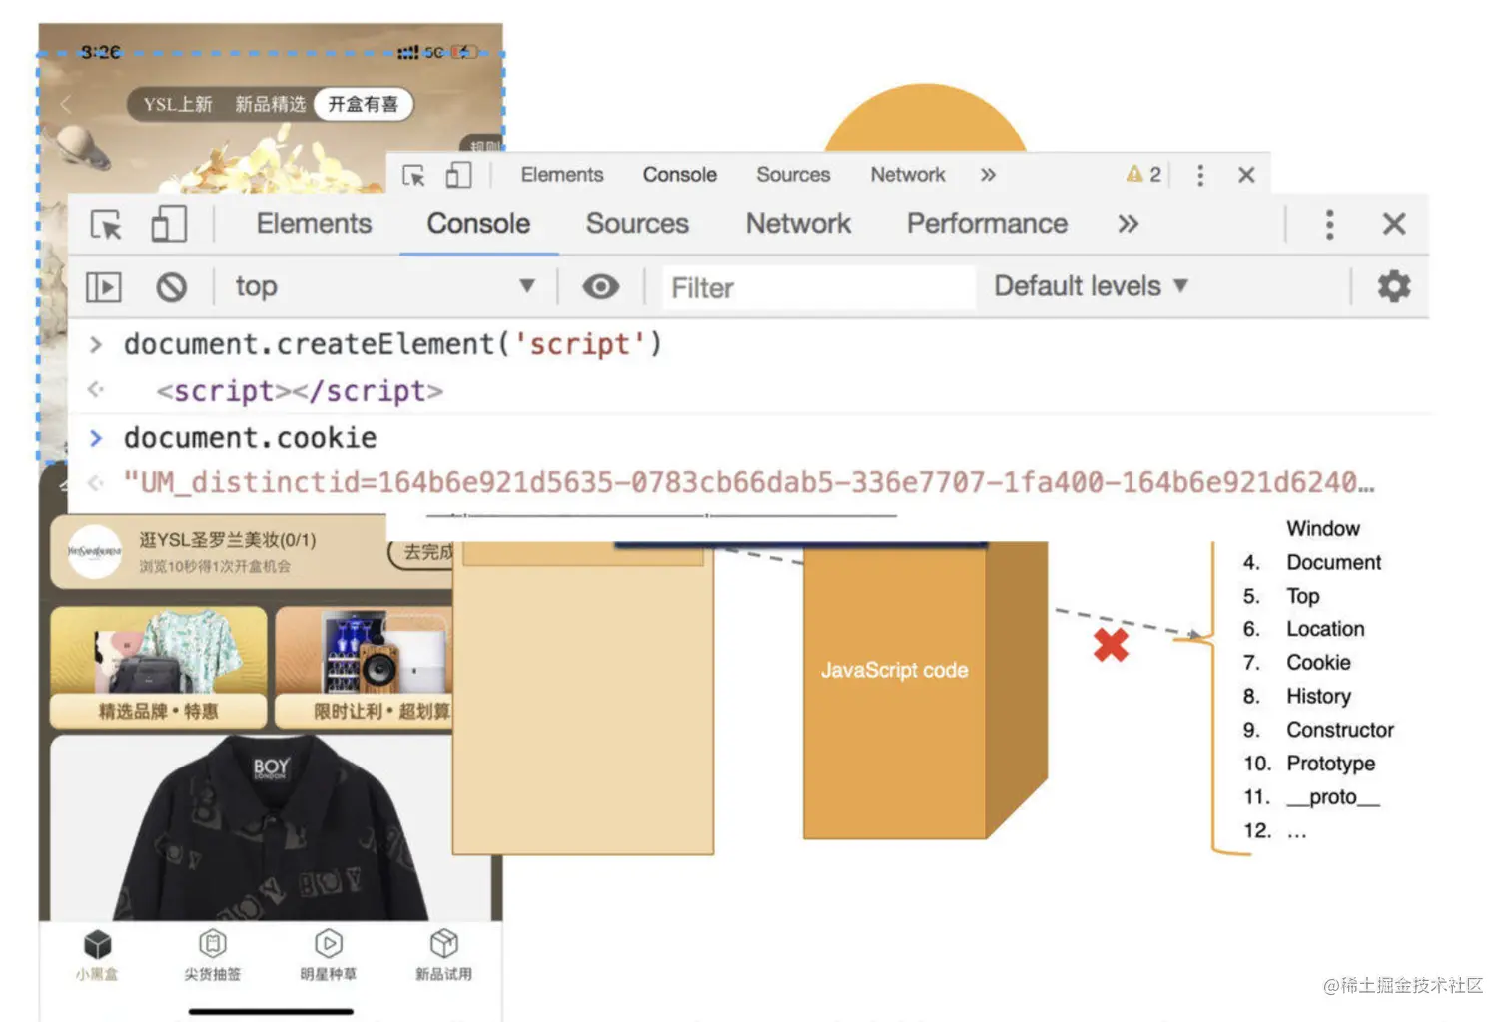The image size is (1510, 1022).
Task: Click the warnings count badge showing 2
Action: (x=1143, y=175)
